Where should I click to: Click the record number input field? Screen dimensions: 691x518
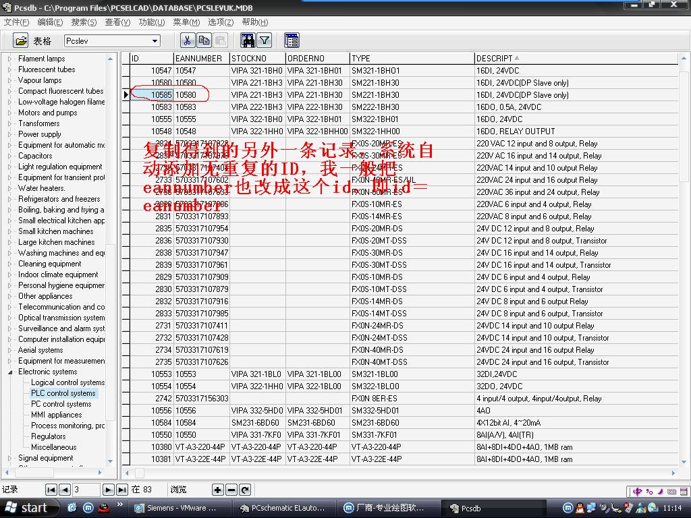86,490
